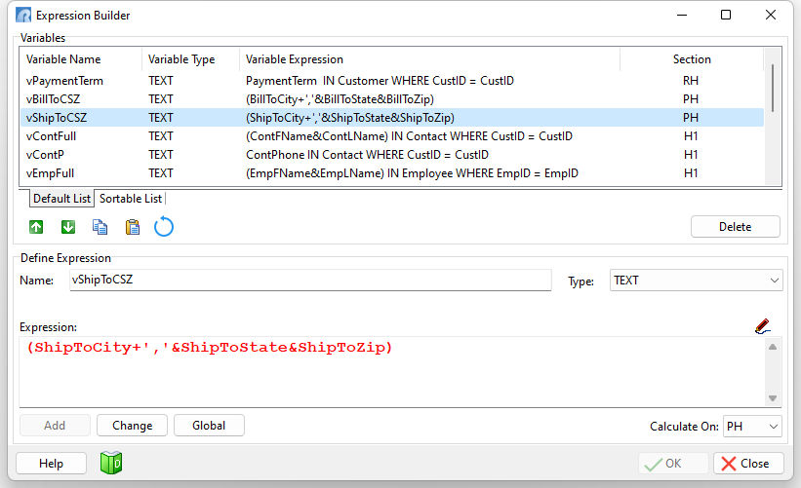This screenshot has height=488, width=801.
Task: Click the H1 section cell of vContP
Action: click(691, 155)
